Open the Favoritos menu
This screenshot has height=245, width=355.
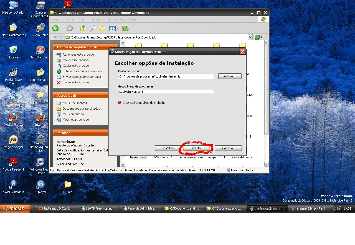(x=97, y=19)
